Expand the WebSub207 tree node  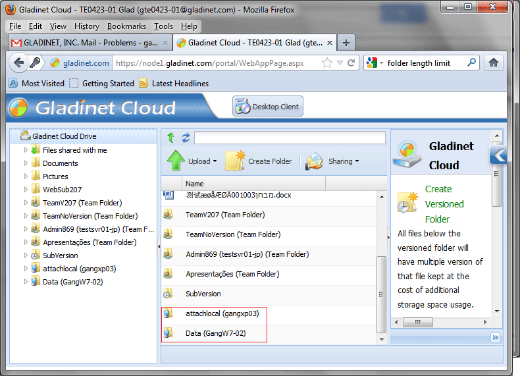[26, 190]
